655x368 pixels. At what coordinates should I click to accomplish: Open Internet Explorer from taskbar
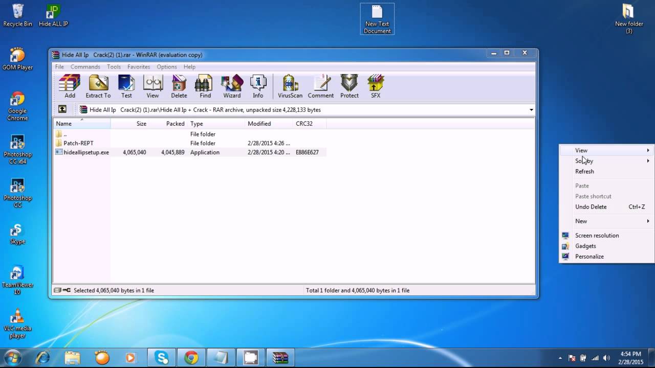point(42,357)
